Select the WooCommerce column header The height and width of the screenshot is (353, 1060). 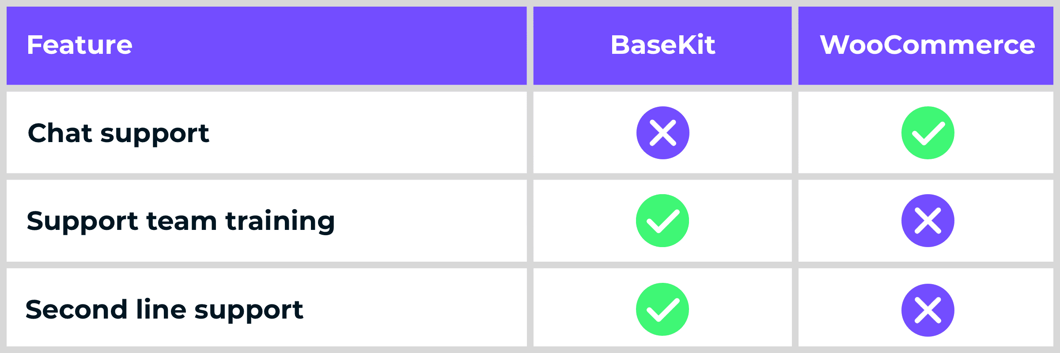tap(927, 45)
